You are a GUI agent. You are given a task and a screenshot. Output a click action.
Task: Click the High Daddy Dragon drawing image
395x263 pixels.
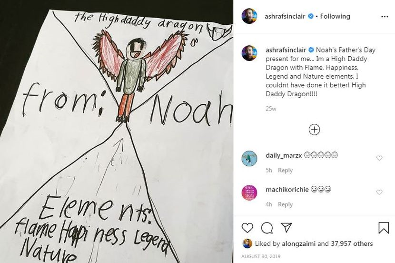coord(117,131)
